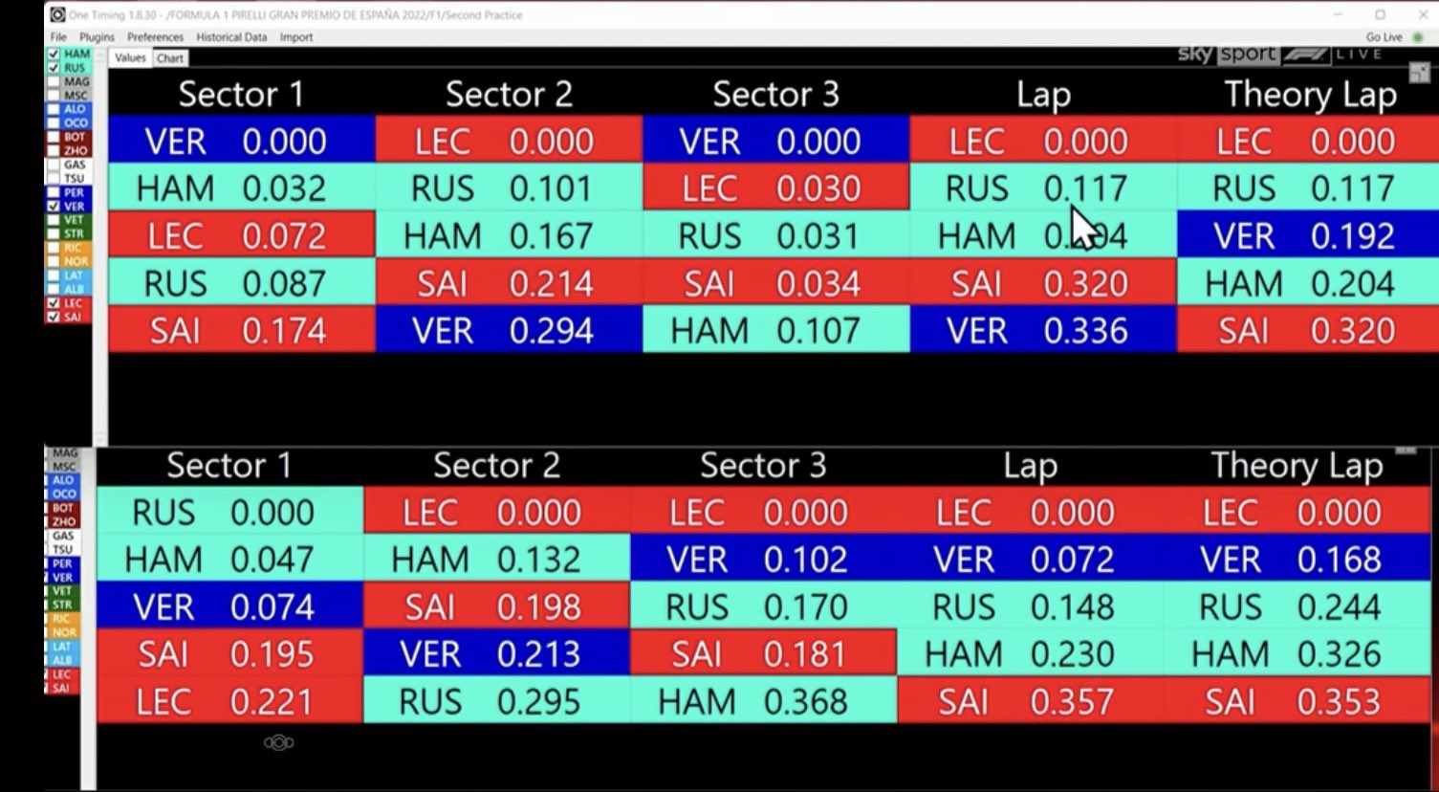Select the HAM 0.326 Theory Lap cell

[x=1297, y=654]
